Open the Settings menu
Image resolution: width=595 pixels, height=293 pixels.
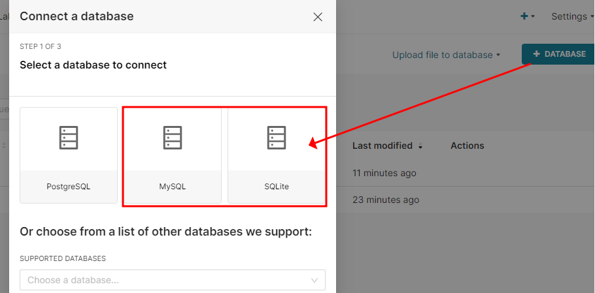[572, 17]
